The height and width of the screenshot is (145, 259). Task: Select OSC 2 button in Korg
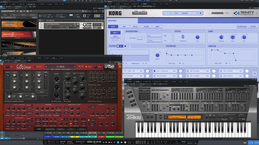pyautogui.click(x=115, y=36)
